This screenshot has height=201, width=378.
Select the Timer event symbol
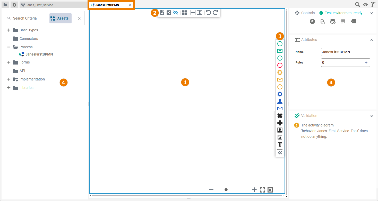tap(280, 58)
